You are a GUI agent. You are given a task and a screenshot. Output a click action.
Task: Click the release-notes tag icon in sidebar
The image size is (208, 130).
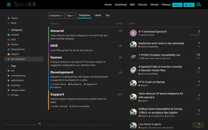coord(8,90)
